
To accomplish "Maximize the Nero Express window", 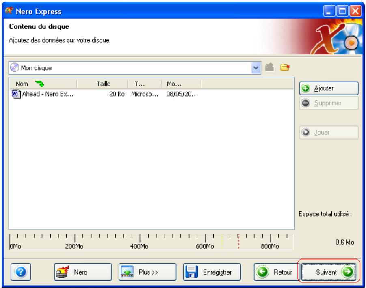I will click(x=342, y=11).
